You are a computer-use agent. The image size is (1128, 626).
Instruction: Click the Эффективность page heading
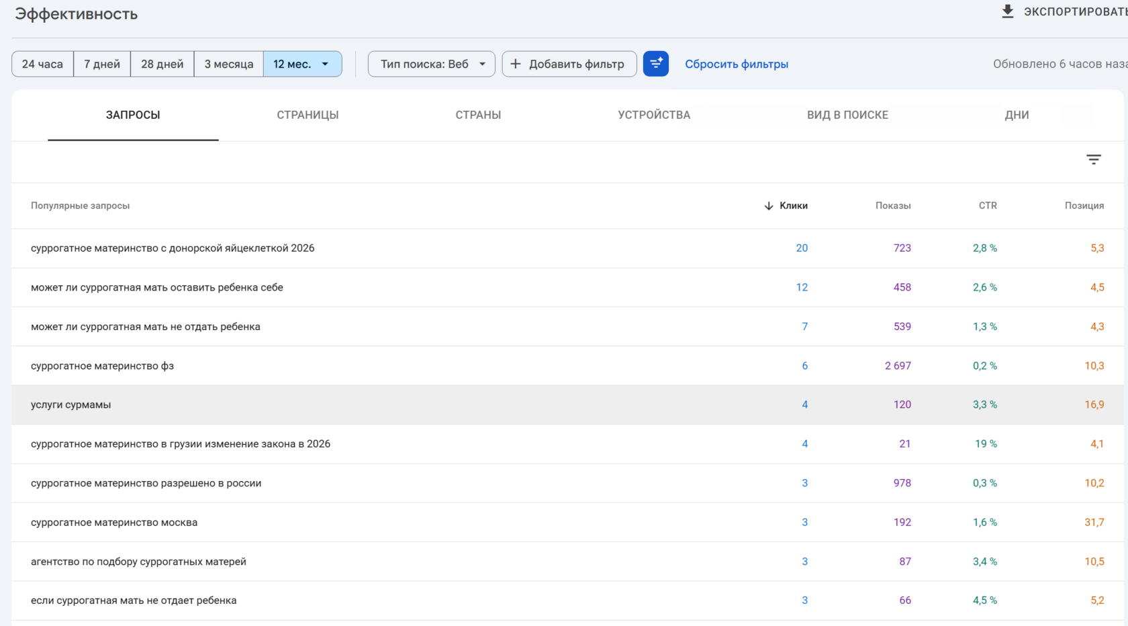[x=76, y=14]
